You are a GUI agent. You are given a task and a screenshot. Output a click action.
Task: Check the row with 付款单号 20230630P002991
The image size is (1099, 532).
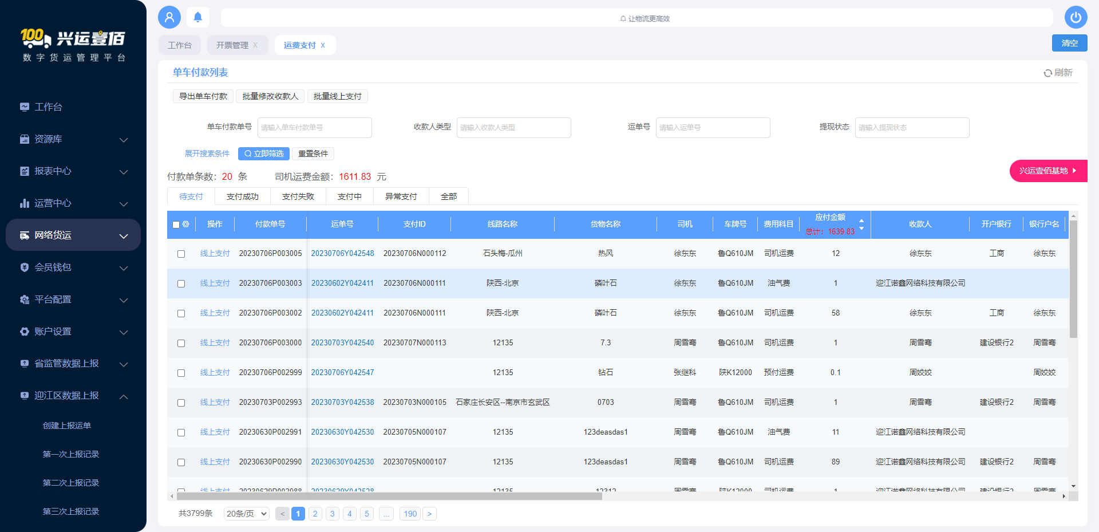coord(181,432)
